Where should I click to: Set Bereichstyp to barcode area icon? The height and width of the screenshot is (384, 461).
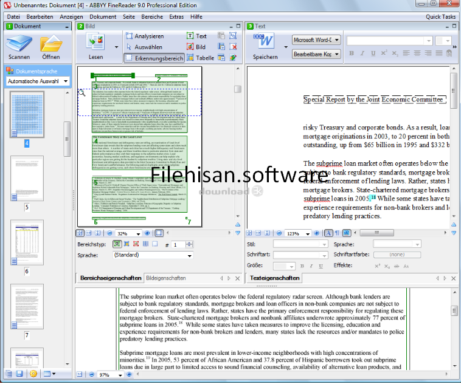[x=145, y=244]
